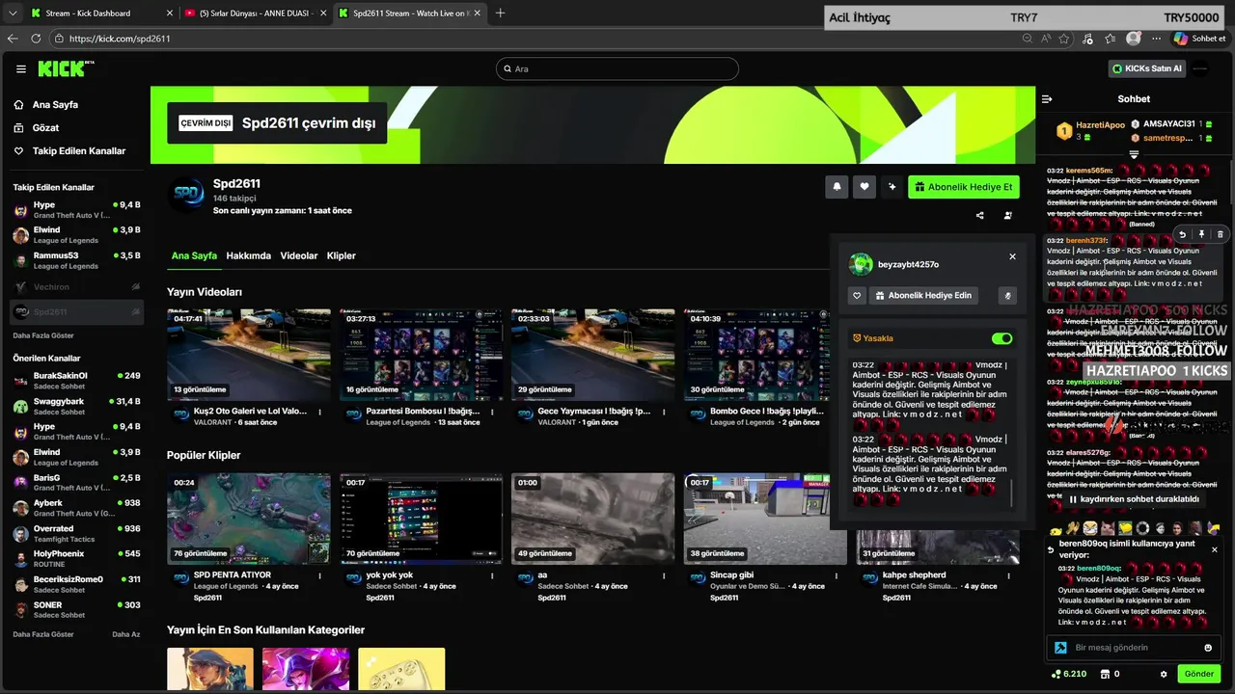Play the Kuş2 Oto Galeri video thumbnail
This screenshot has width=1235, height=694.
[x=248, y=355]
